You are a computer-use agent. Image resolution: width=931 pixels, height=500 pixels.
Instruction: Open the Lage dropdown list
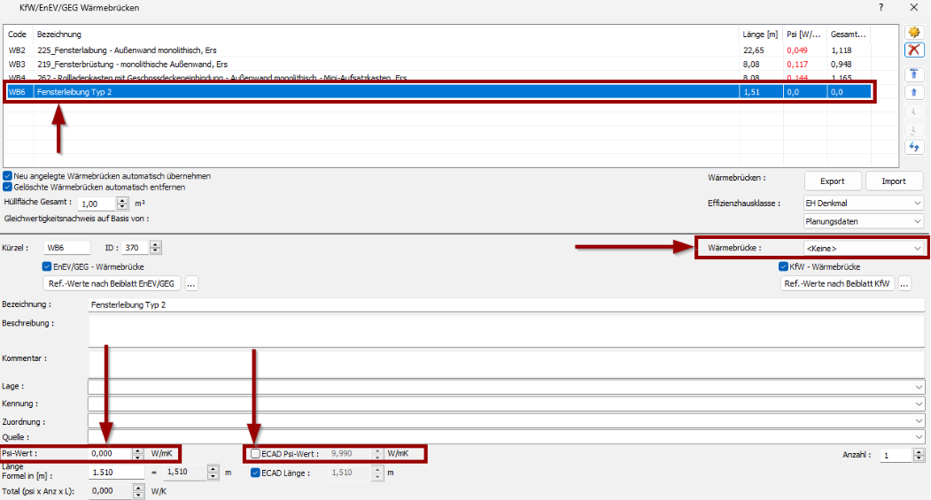919,387
